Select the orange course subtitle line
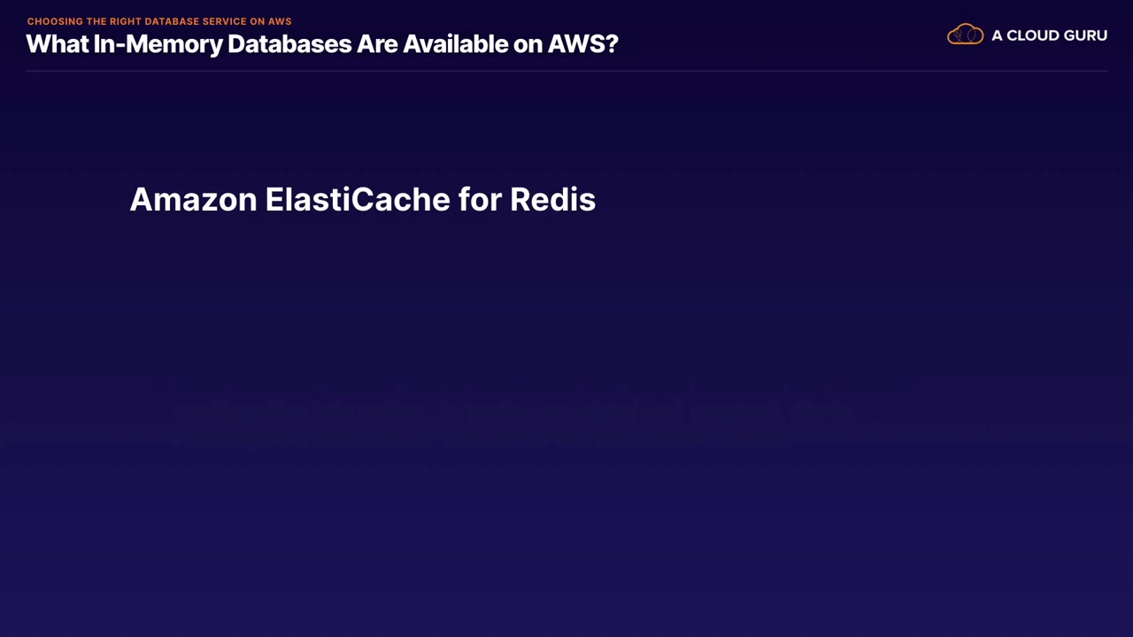The width and height of the screenshot is (1133, 637). (x=159, y=21)
